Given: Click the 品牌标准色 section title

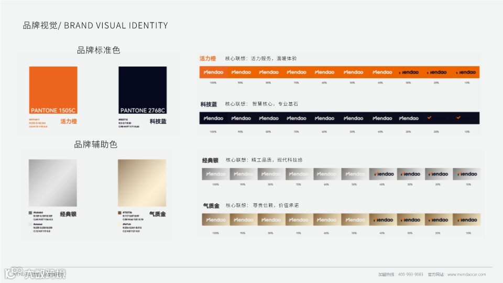Looking at the screenshot, I should tap(99, 50).
